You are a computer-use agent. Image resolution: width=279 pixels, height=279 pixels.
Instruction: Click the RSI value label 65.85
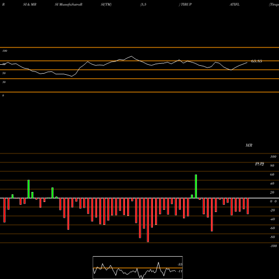[257, 61]
